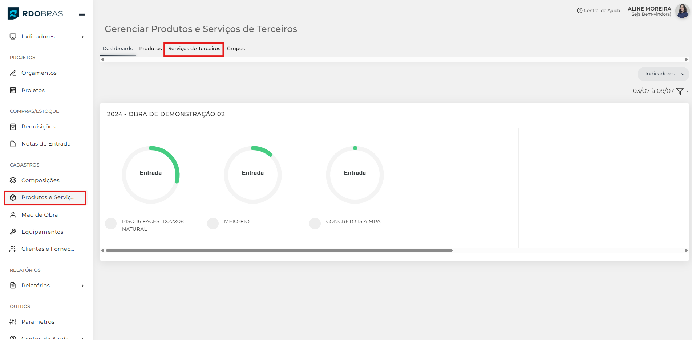This screenshot has width=692, height=340.
Task: Click the Parâmetros sliders icon
Action: pyautogui.click(x=13, y=322)
